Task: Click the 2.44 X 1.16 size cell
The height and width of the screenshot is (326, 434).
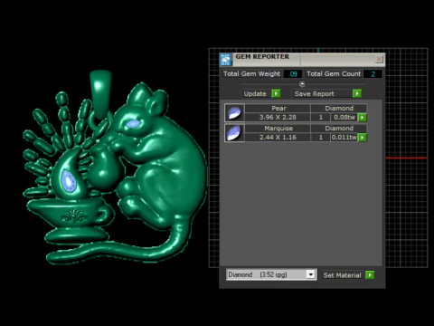Action: point(278,138)
